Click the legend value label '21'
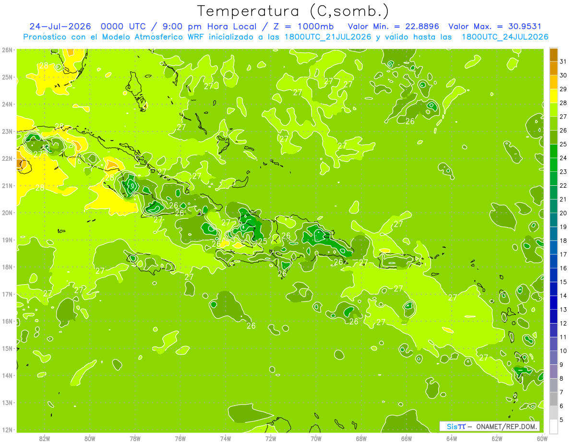Viewport: 576px width, 445px height. (564, 199)
